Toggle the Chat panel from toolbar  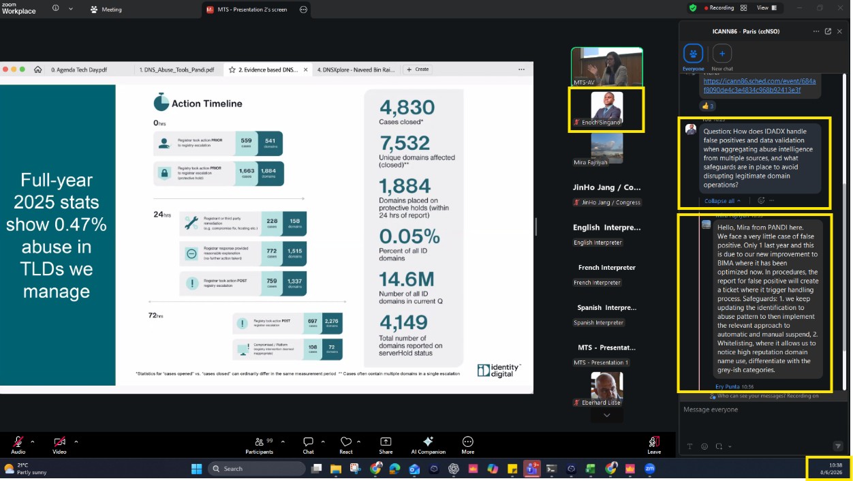[x=308, y=445]
